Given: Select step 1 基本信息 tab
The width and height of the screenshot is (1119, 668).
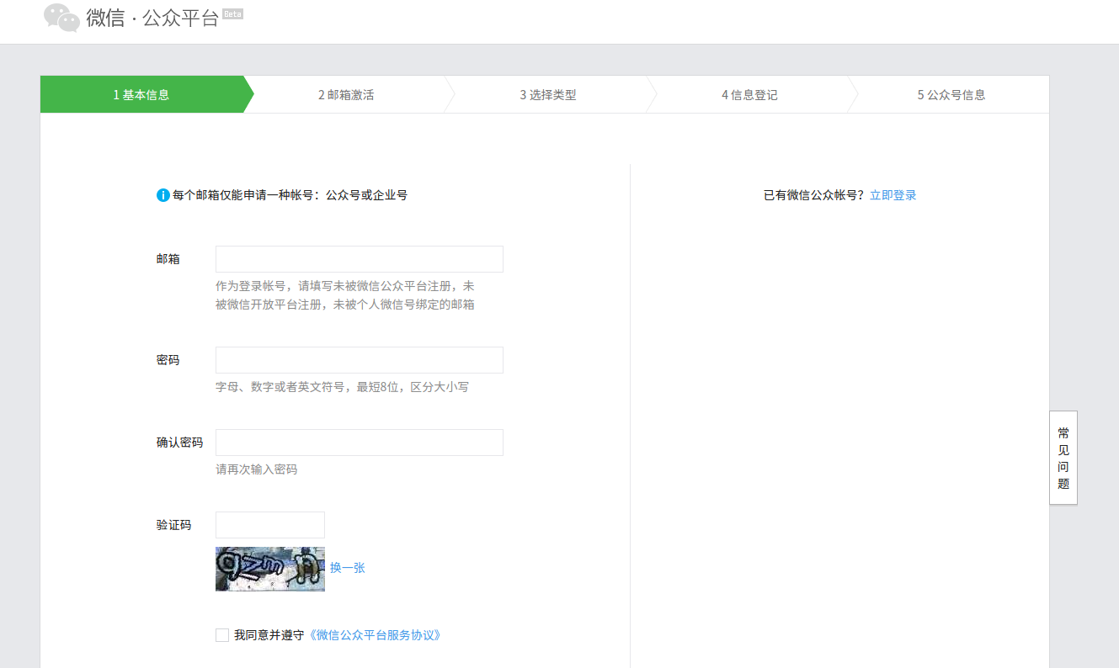Looking at the screenshot, I should 141,95.
